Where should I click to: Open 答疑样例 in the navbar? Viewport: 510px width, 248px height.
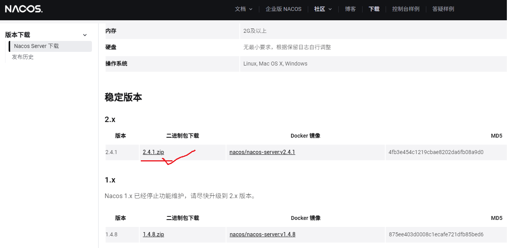443,9
